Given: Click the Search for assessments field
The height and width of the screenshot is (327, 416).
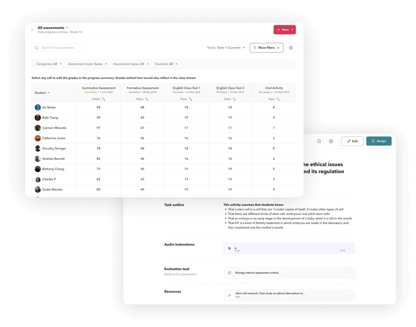Looking at the screenshot, I should point(59,48).
